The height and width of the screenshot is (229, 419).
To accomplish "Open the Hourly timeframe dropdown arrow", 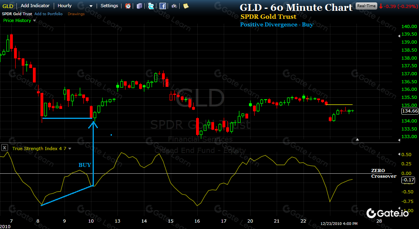I will (91, 6).
